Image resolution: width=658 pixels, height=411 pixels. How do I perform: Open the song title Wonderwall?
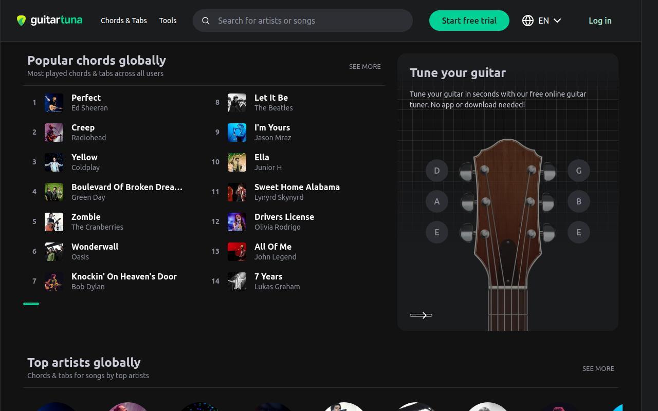[x=95, y=247]
